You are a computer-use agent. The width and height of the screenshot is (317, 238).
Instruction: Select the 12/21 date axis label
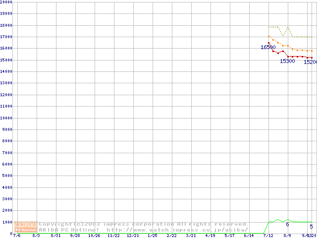point(133,236)
